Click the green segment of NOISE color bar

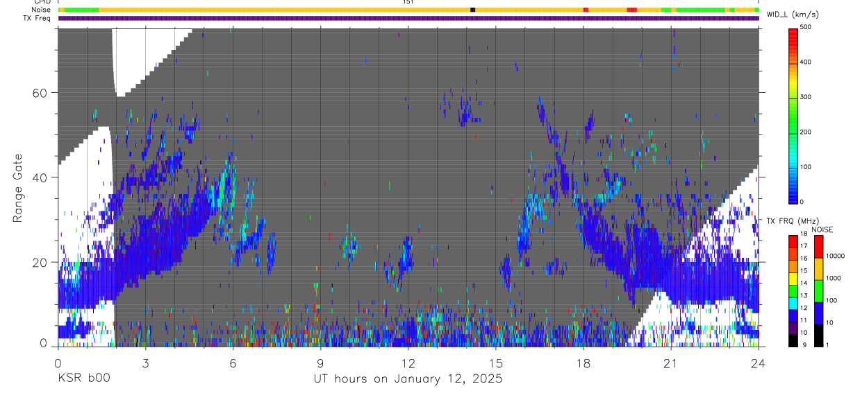coord(818,291)
